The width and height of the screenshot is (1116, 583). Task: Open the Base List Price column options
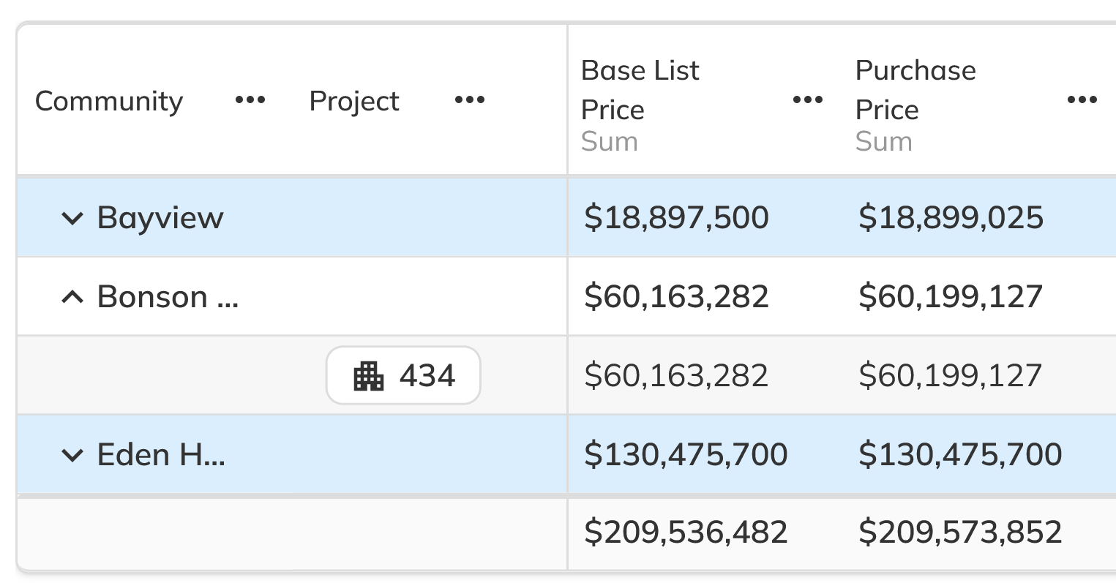click(x=808, y=100)
